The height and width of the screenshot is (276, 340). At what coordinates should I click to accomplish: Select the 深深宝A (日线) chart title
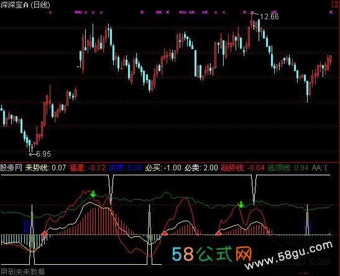(25, 4)
